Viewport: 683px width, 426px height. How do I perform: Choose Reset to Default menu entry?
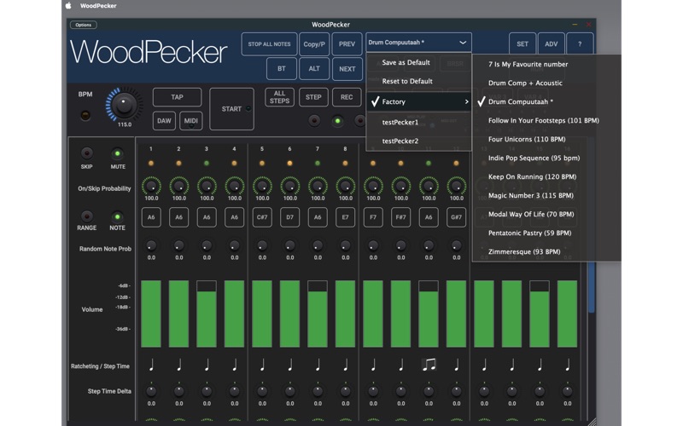tap(418, 81)
